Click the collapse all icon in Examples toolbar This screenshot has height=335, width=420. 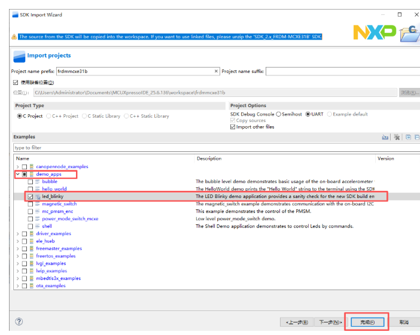[417, 137]
